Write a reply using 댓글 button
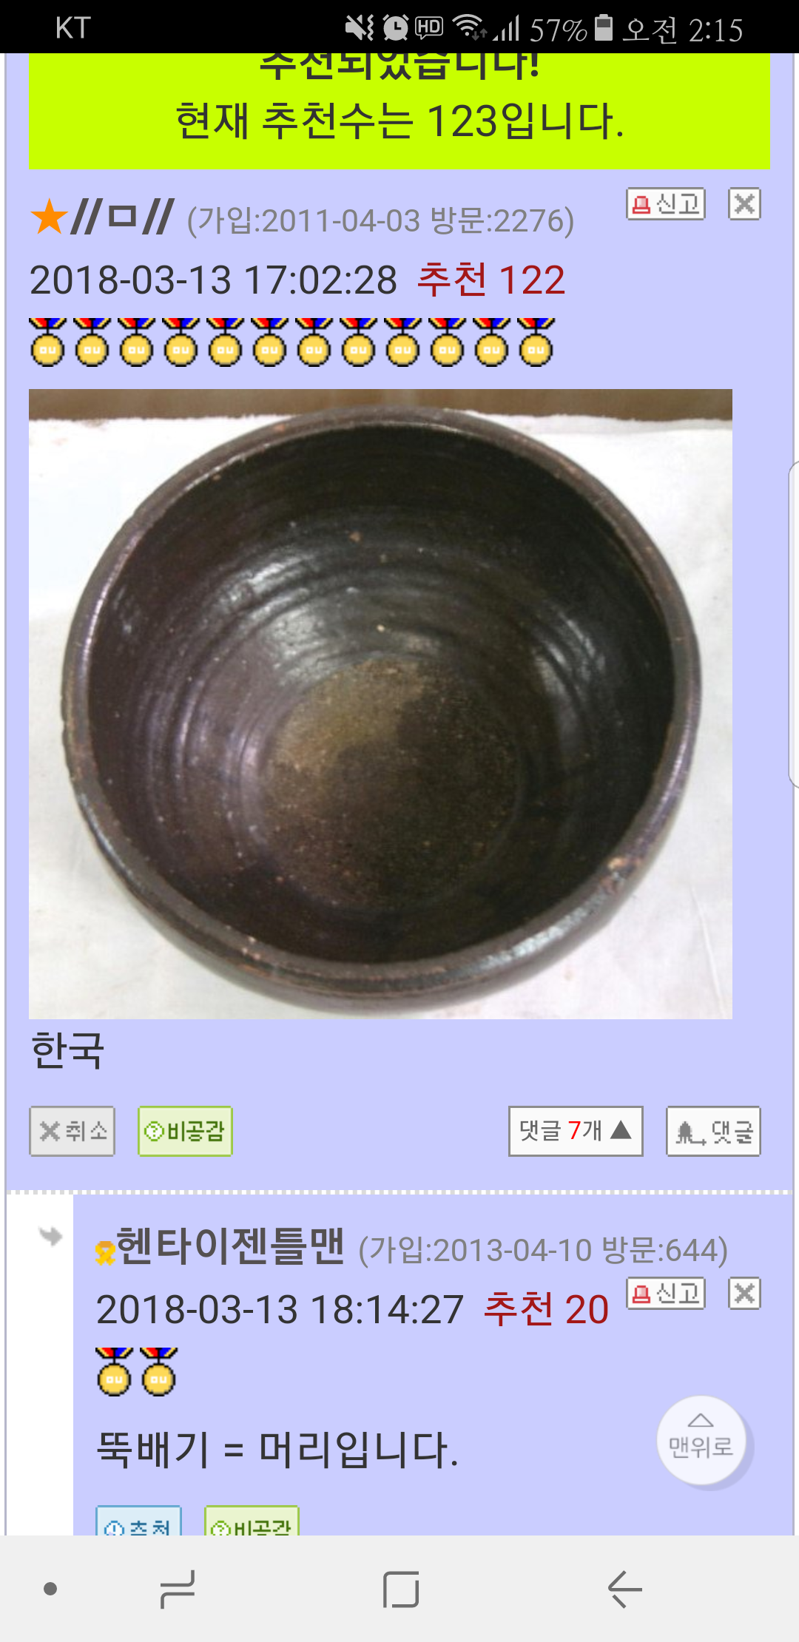 click(x=713, y=1131)
